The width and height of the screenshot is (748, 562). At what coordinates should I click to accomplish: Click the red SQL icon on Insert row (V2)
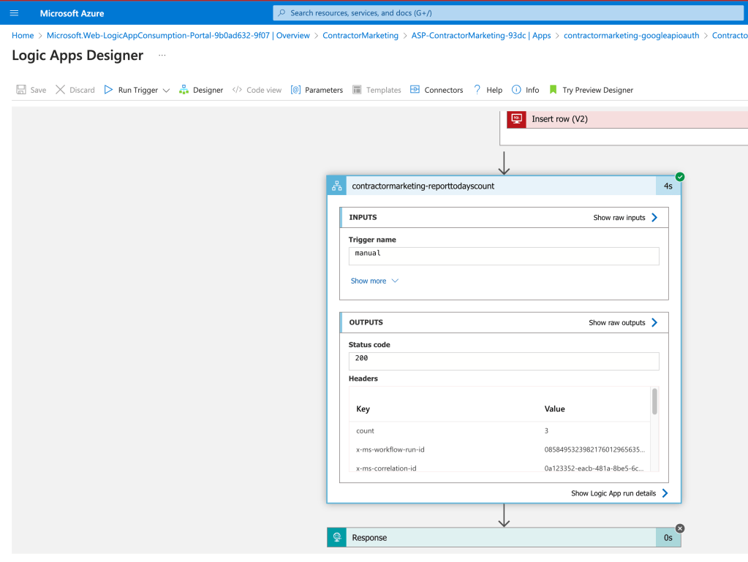[x=516, y=118]
